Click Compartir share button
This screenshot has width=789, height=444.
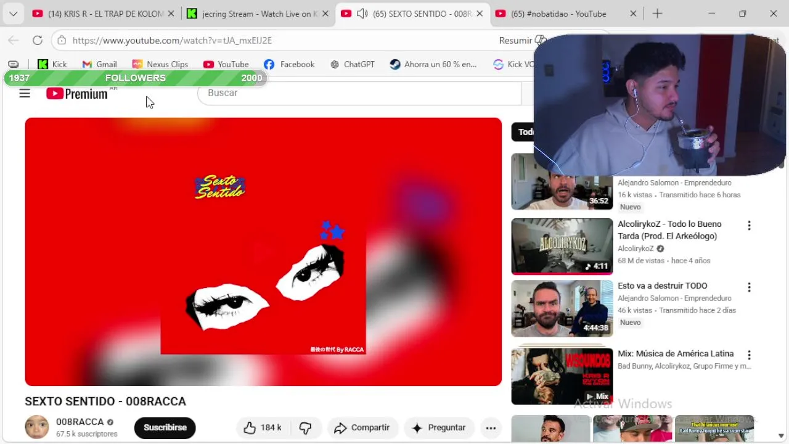(x=362, y=427)
